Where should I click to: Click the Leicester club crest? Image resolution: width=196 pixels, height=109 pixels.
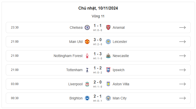click(108, 42)
